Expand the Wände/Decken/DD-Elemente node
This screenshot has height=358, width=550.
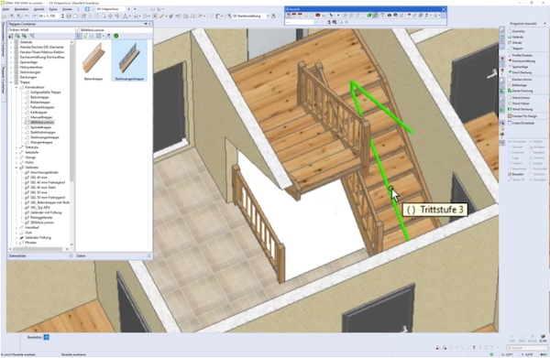[11, 47]
